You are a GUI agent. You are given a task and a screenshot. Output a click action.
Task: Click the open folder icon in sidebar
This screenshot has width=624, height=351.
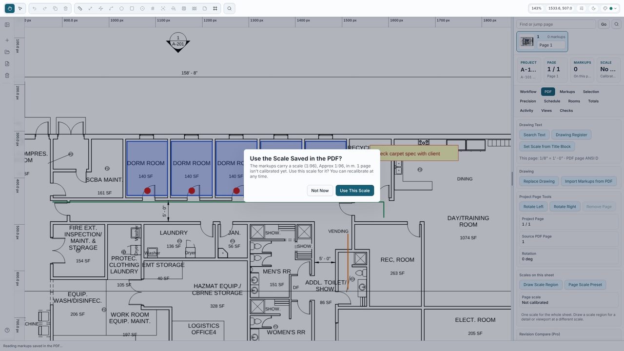pyautogui.click(x=7, y=52)
